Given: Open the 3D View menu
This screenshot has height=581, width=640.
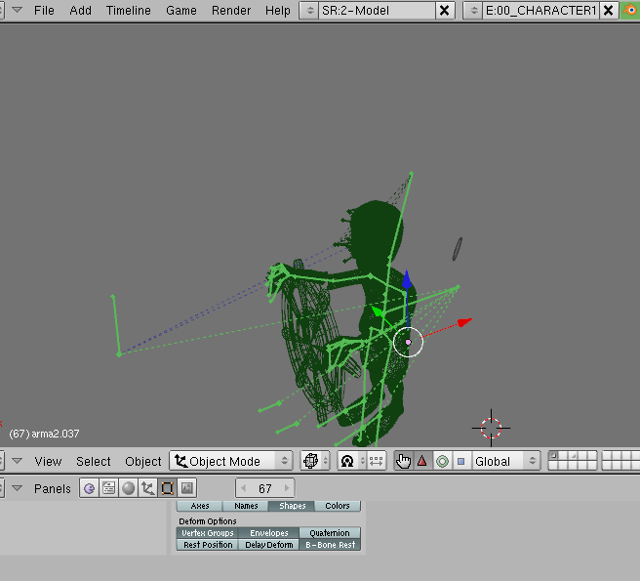Looking at the screenshot, I should point(48,461).
